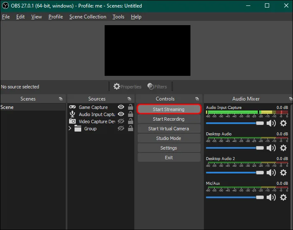Open the File menu
The image size is (293, 230).
(x=6, y=17)
